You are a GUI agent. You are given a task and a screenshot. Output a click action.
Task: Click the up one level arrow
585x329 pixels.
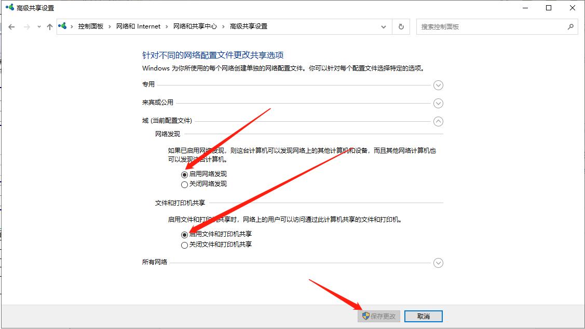click(49, 26)
